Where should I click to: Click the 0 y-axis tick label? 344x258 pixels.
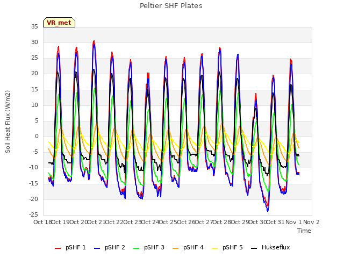37,137
